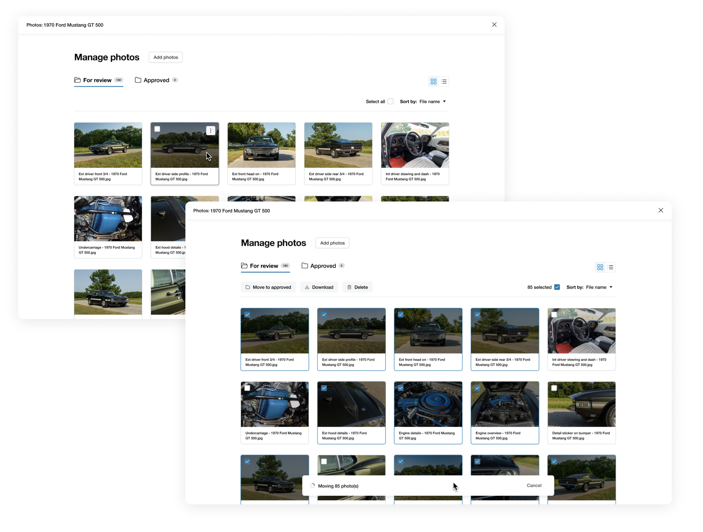Click the Download button with arrow icon
The image size is (703, 532).
coord(319,287)
